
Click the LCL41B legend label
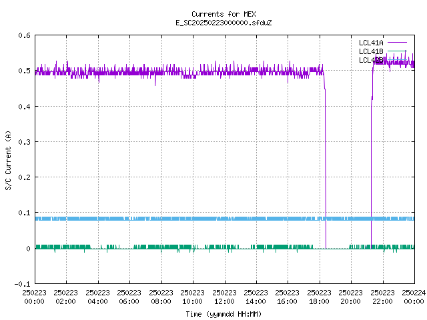371,51
